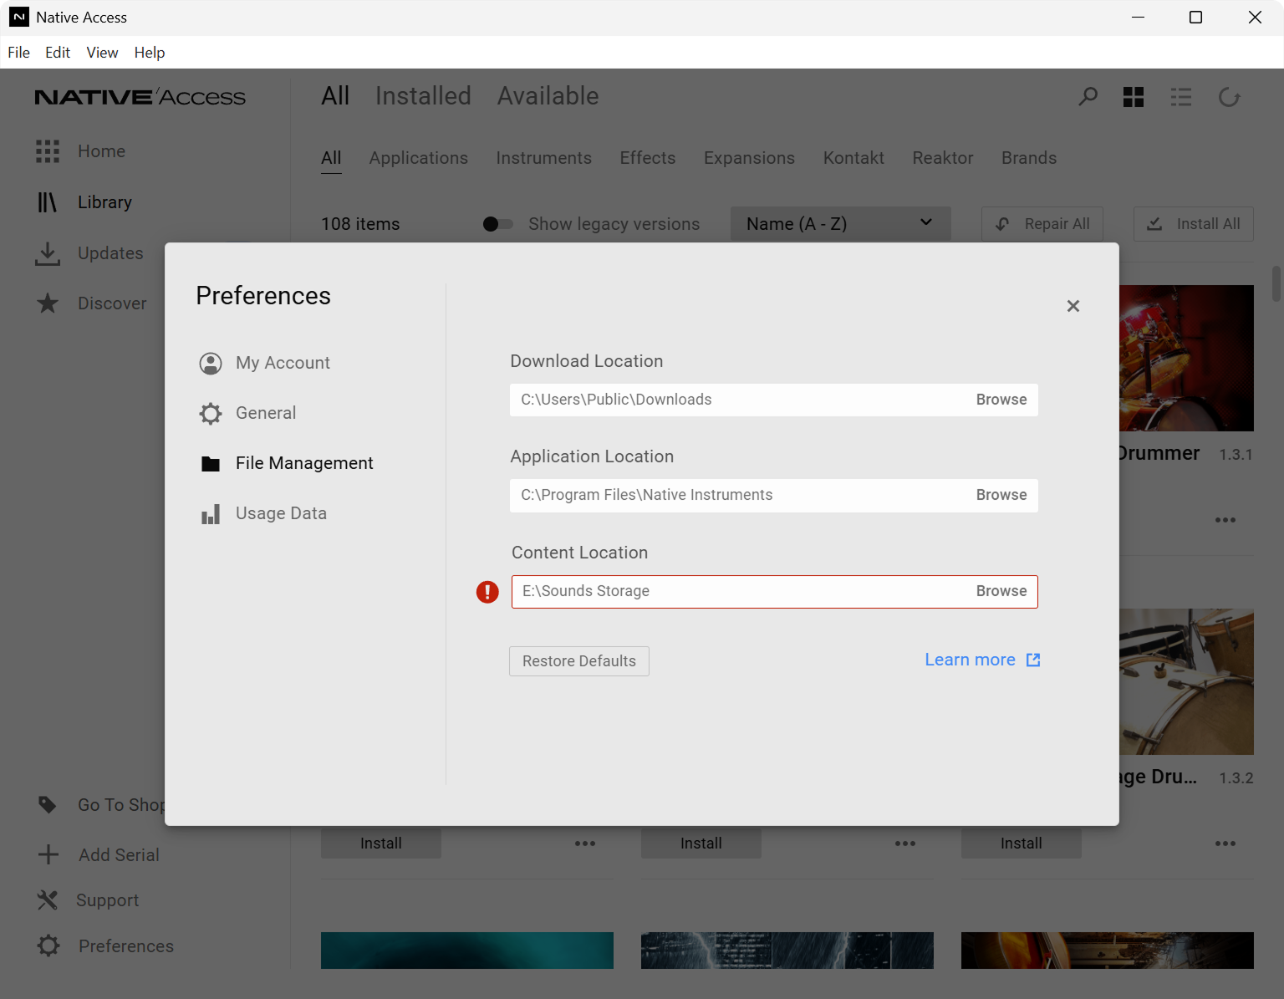Click the red Content Location error icon
Screen dimensions: 1284x999
tap(487, 592)
